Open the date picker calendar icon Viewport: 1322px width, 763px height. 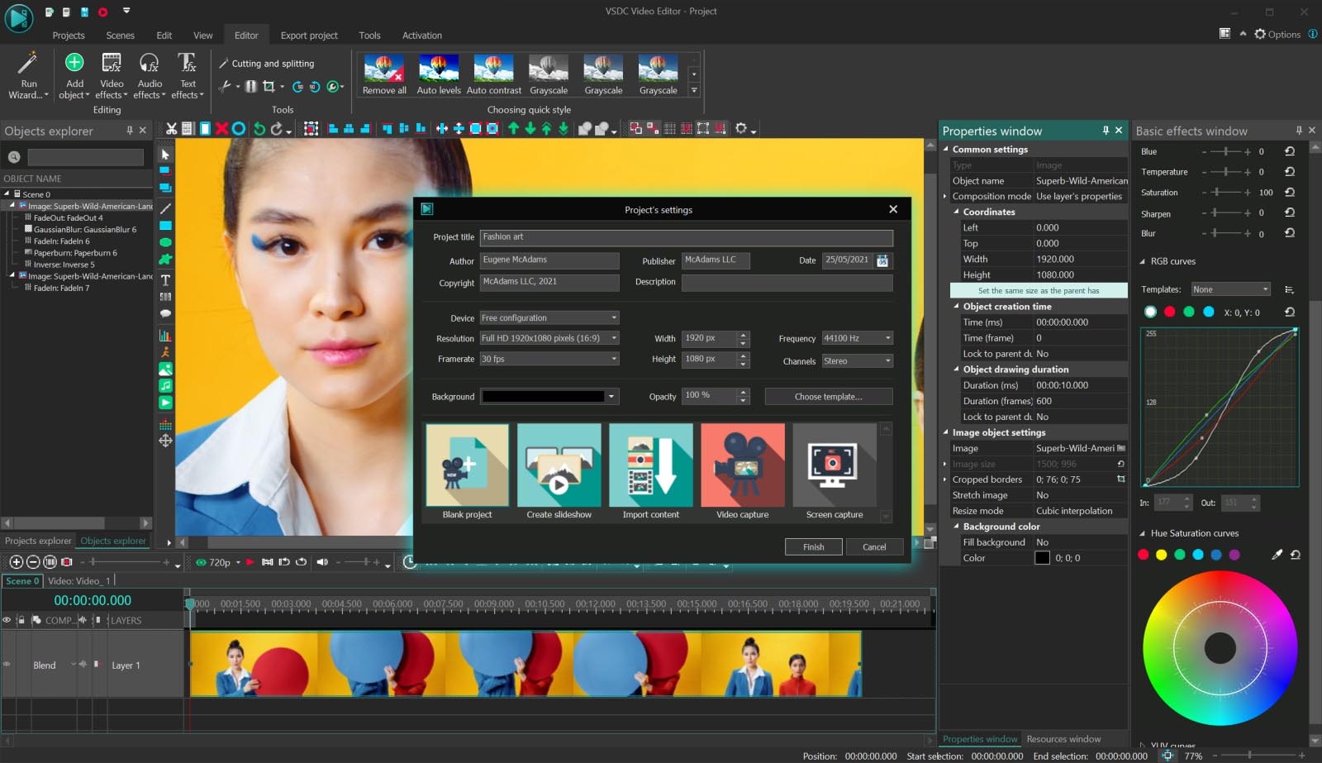click(882, 260)
